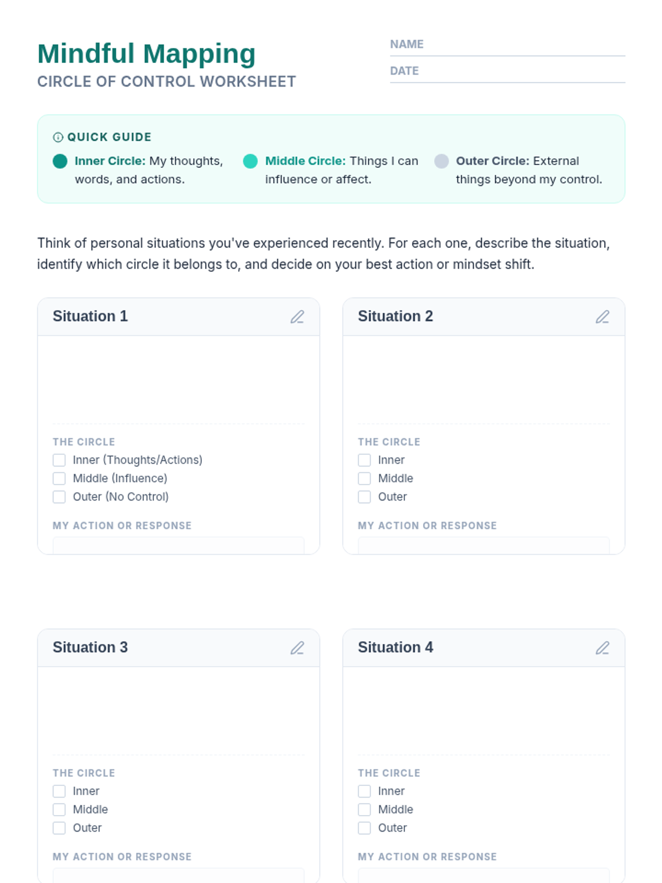662x883 pixels.
Task: Check Outer (No Control) in Situation 1
Action: click(x=59, y=497)
